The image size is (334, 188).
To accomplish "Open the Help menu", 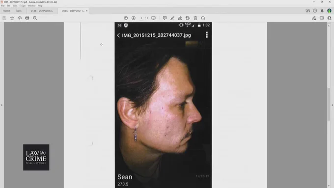I will tap(40, 6).
